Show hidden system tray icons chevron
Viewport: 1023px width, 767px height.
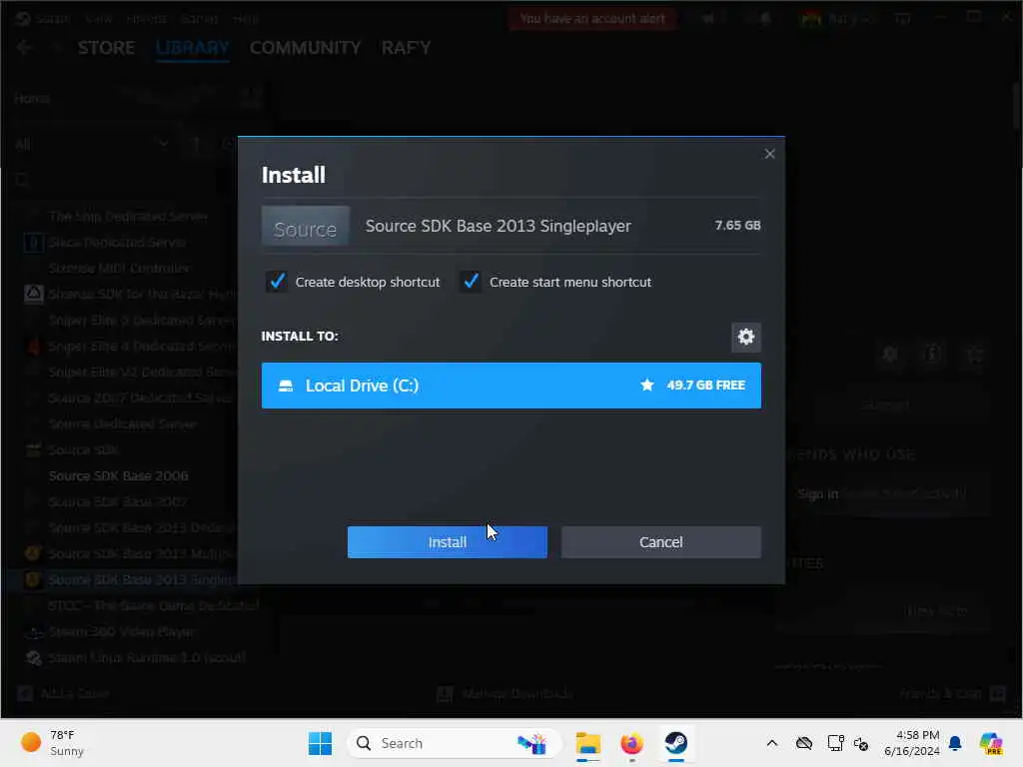click(772, 743)
